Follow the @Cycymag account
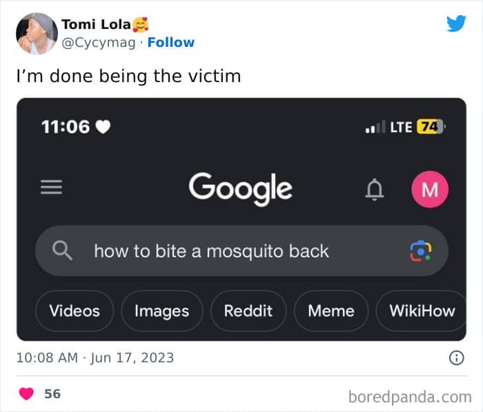483x412 pixels. click(171, 42)
